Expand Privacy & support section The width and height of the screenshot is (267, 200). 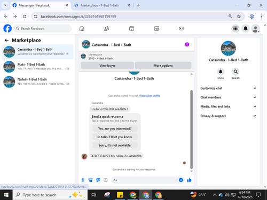tap(229, 116)
